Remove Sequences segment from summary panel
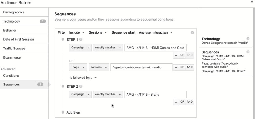Screen dimensions: 255x119 [x=248, y=52]
